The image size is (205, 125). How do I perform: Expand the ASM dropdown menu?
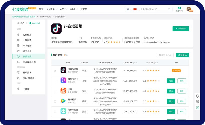coord(73,9)
